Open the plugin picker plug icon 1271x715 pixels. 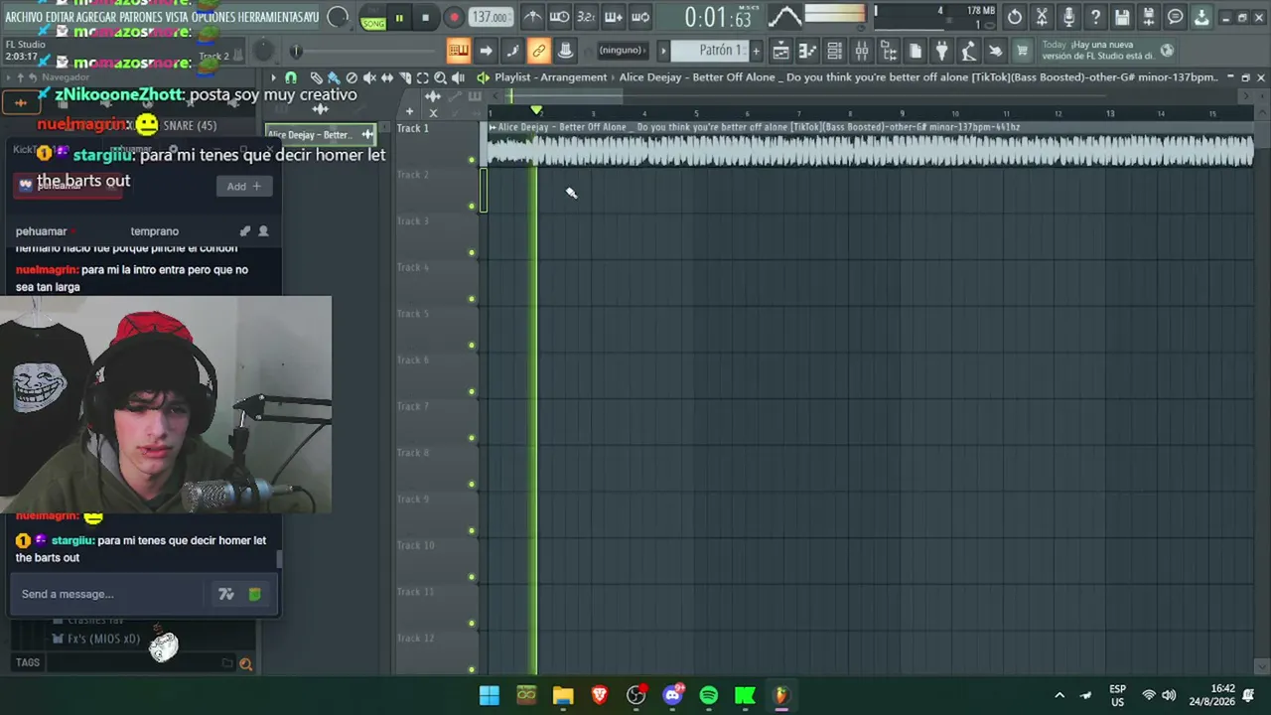[942, 51]
